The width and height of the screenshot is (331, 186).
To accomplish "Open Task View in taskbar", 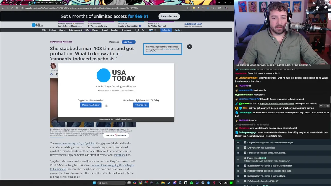I will [x=129, y=183].
